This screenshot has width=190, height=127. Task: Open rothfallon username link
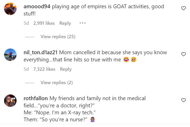point(35,98)
